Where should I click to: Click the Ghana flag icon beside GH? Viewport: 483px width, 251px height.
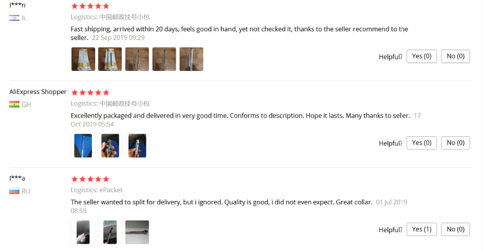[14, 105]
